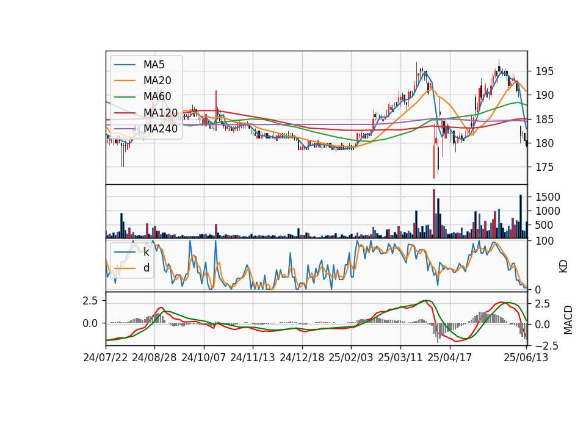586x421 pixels.
Task: Click the MA20 legend label
Action: [157, 81]
